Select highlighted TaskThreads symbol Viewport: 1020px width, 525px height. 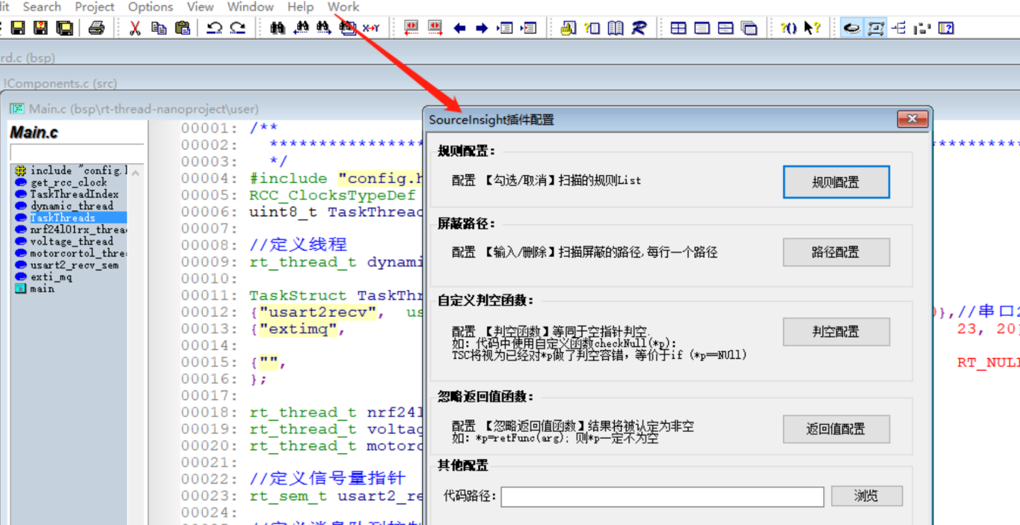pos(70,217)
